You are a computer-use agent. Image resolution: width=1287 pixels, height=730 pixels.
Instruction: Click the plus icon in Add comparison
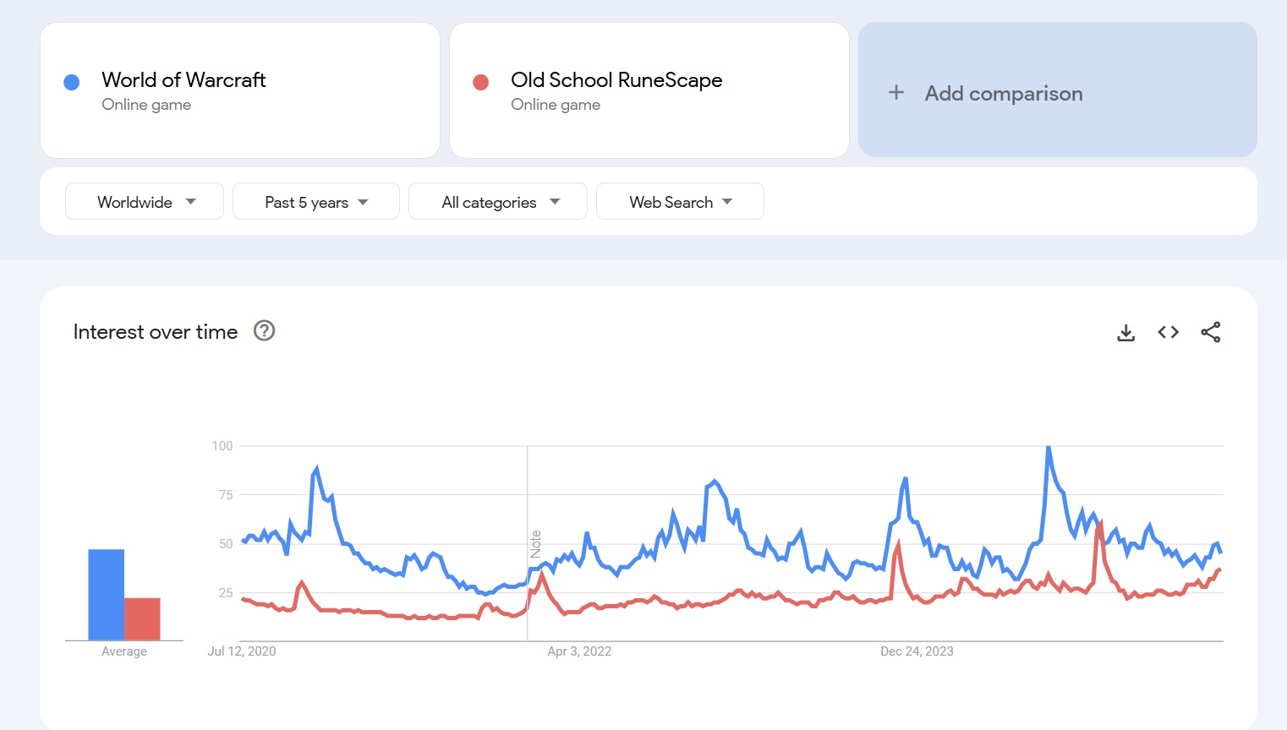pyautogui.click(x=896, y=93)
